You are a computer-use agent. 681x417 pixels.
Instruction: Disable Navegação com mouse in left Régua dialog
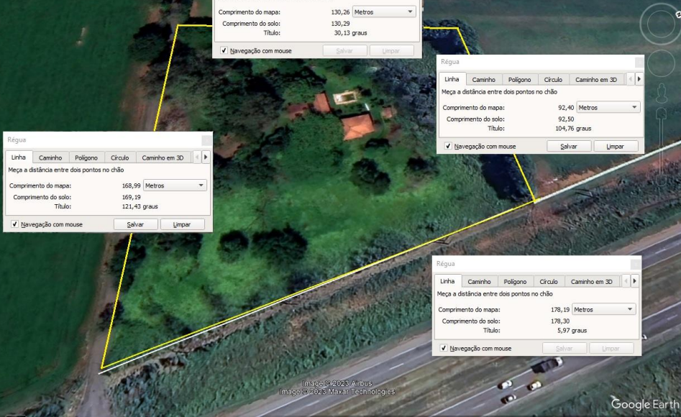pyautogui.click(x=12, y=224)
